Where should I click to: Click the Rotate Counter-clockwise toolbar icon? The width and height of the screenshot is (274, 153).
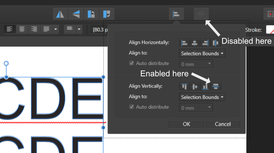point(91,14)
